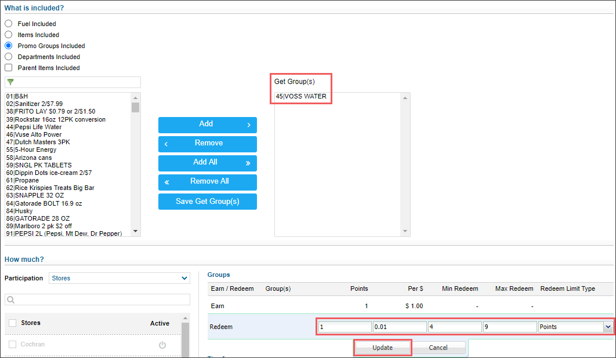Select 55|5-Hour Energy item
The width and height of the screenshot is (616, 358).
click(x=31, y=149)
